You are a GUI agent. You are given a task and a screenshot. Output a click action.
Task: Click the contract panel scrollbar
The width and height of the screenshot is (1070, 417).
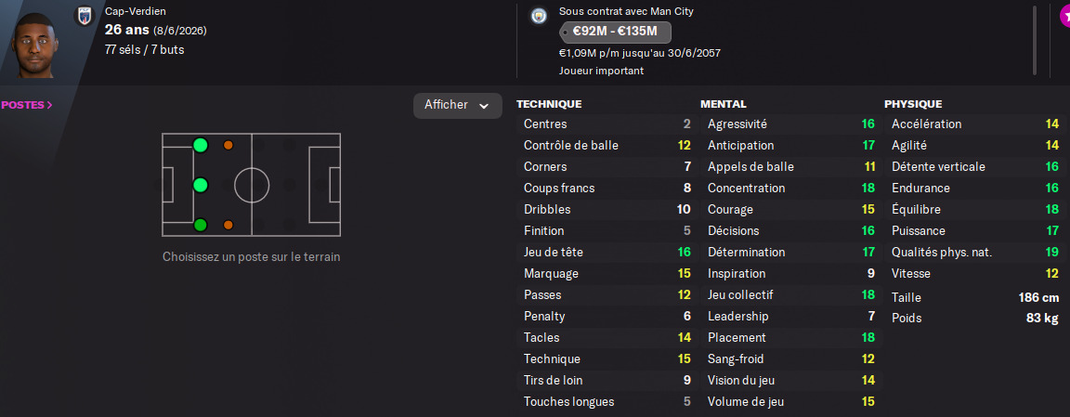tap(1034, 37)
